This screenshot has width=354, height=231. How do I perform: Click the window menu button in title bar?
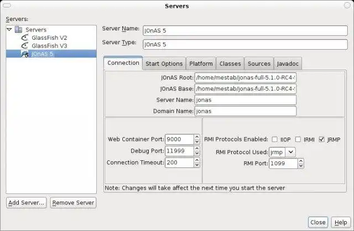pos(7,5)
